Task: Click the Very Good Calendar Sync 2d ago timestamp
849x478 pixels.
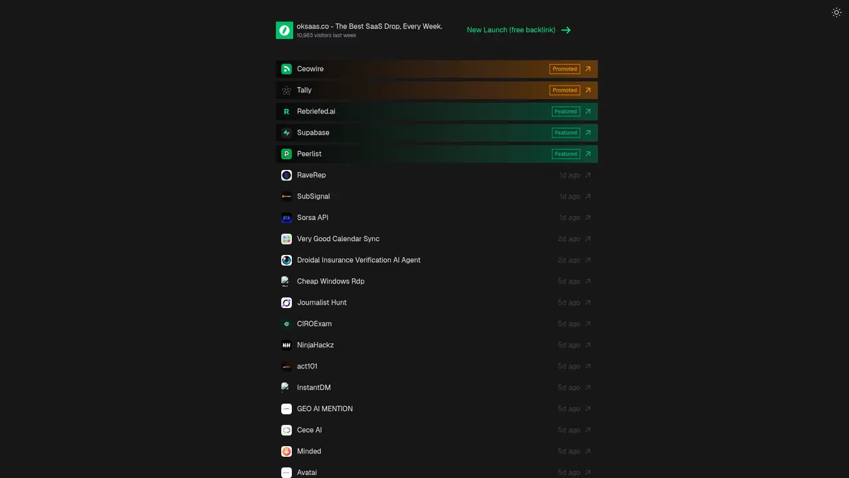Action: pyautogui.click(x=568, y=239)
